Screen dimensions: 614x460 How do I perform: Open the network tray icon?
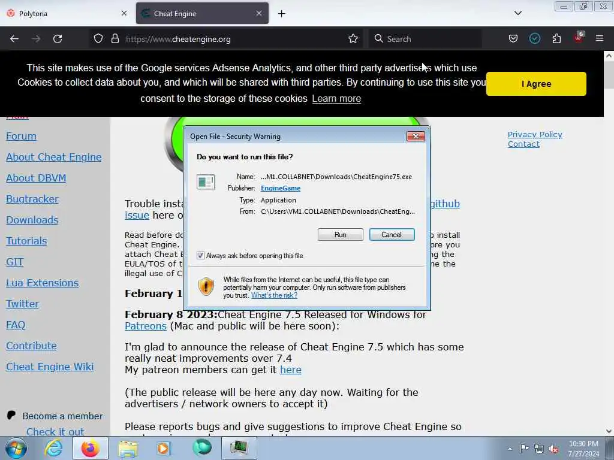[x=539, y=449]
